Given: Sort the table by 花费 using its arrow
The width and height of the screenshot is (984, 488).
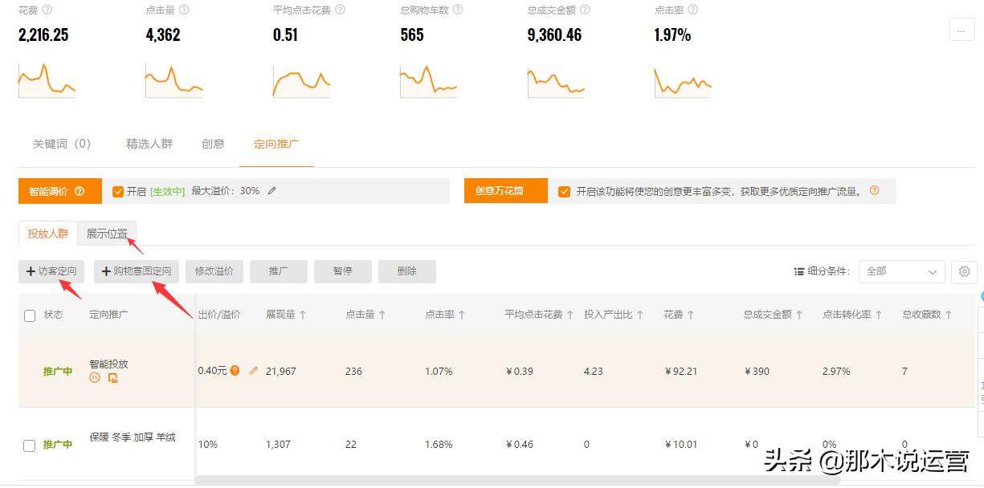Looking at the screenshot, I should click(x=692, y=315).
